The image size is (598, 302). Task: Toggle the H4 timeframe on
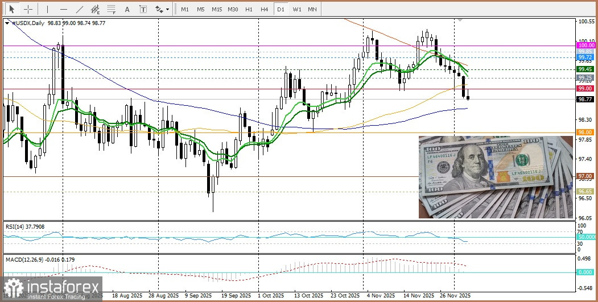[265, 9]
